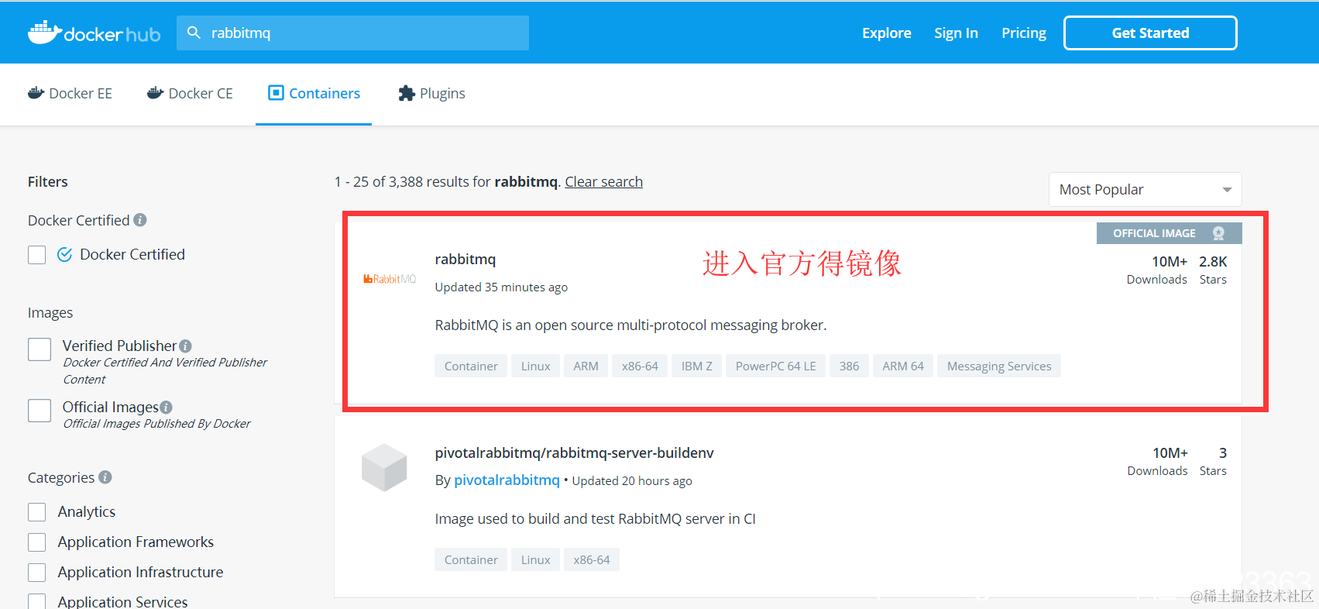Open the Docker EE tab
Image resolution: width=1319 pixels, height=609 pixels.
click(x=70, y=94)
